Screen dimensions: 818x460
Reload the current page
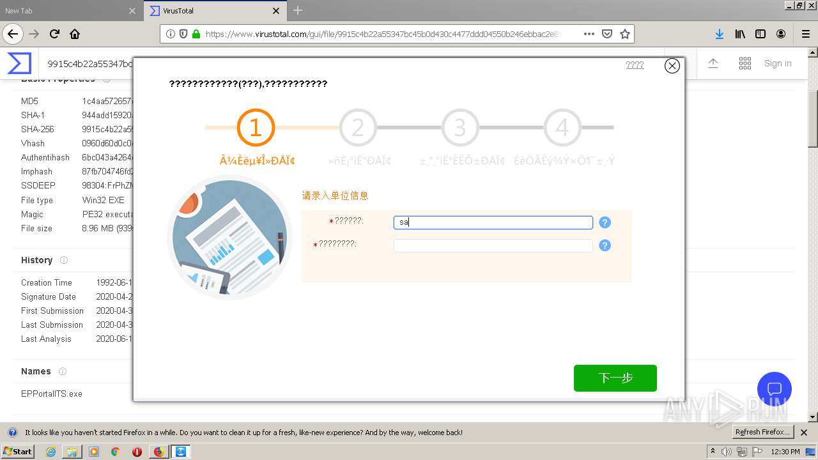(x=54, y=34)
